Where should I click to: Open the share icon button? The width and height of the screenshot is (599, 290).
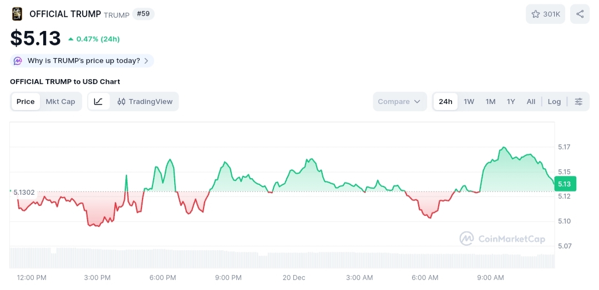pos(580,14)
